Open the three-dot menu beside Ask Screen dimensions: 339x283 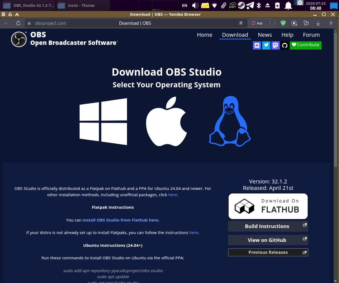coord(270,23)
